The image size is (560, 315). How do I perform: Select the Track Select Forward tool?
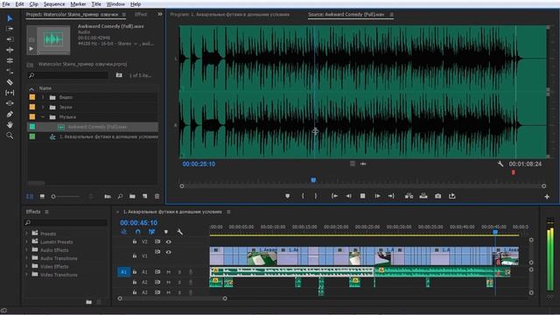click(x=10, y=29)
